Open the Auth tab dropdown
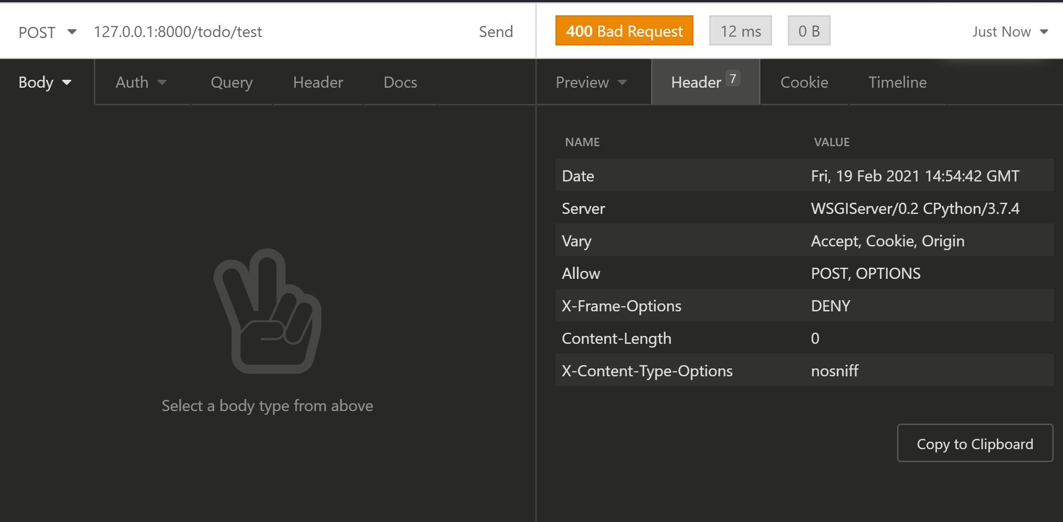Viewport: 1063px width, 522px height. pyautogui.click(x=141, y=83)
